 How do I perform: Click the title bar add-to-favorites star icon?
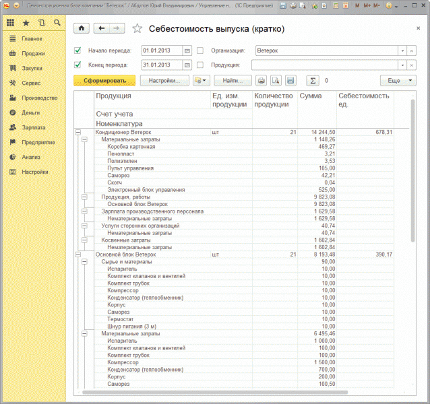[x=315, y=5]
